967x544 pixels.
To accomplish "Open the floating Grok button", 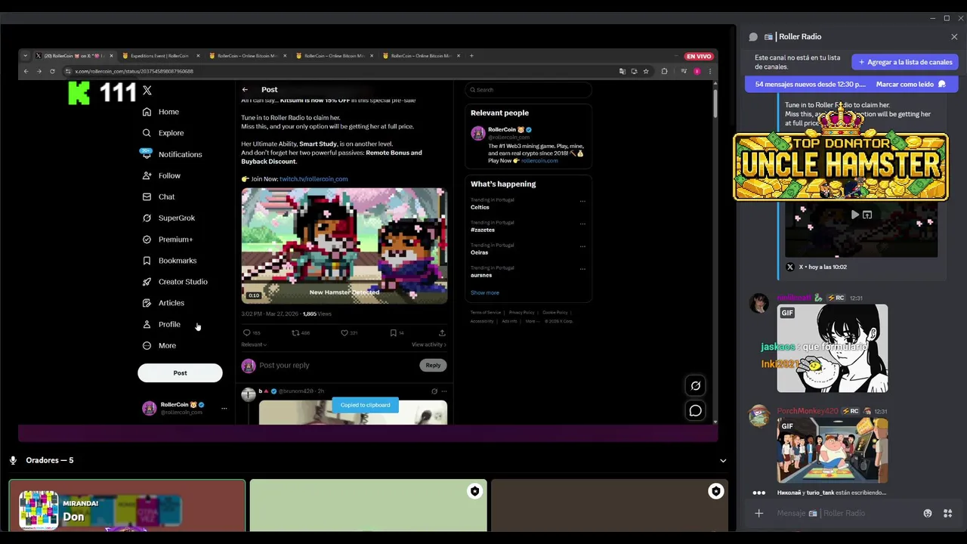I will pyautogui.click(x=695, y=385).
